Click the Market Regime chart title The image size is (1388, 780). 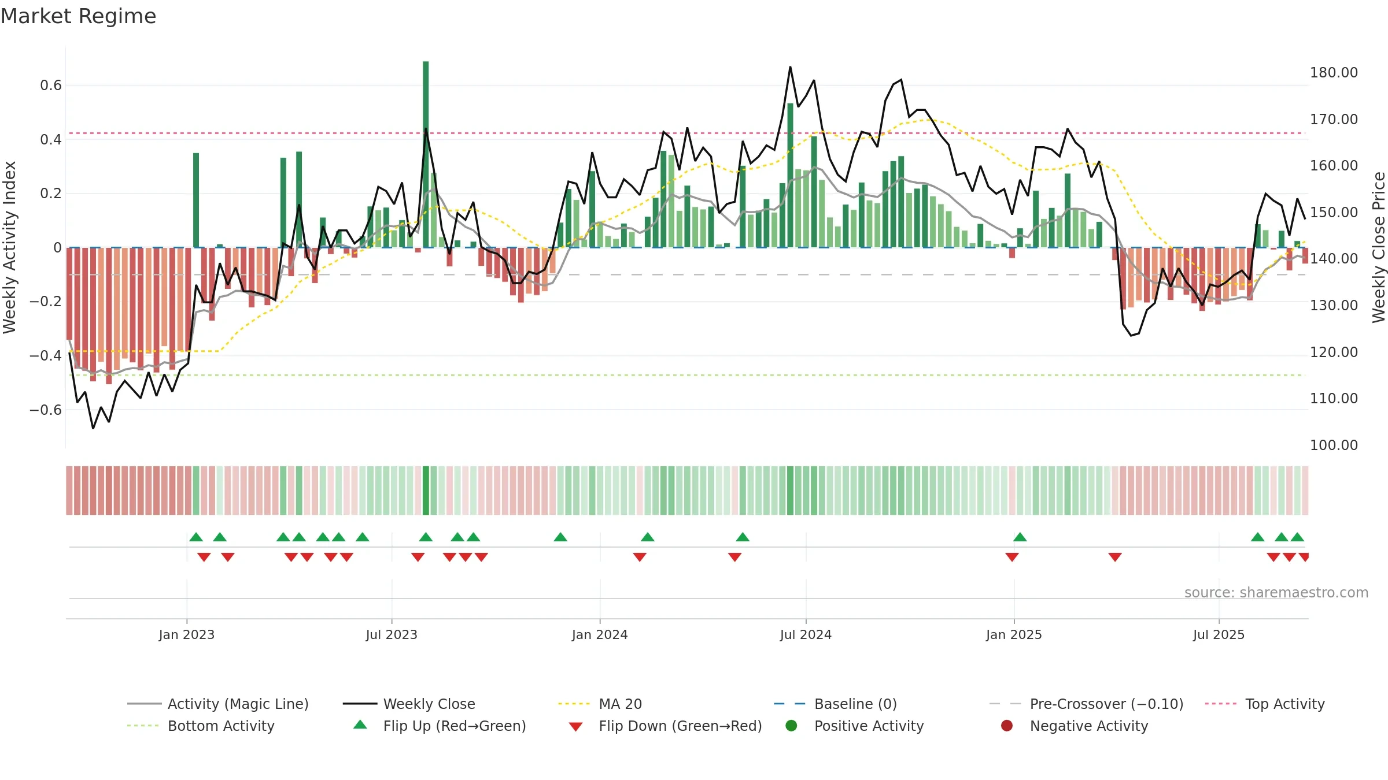(x=78, y=16)
